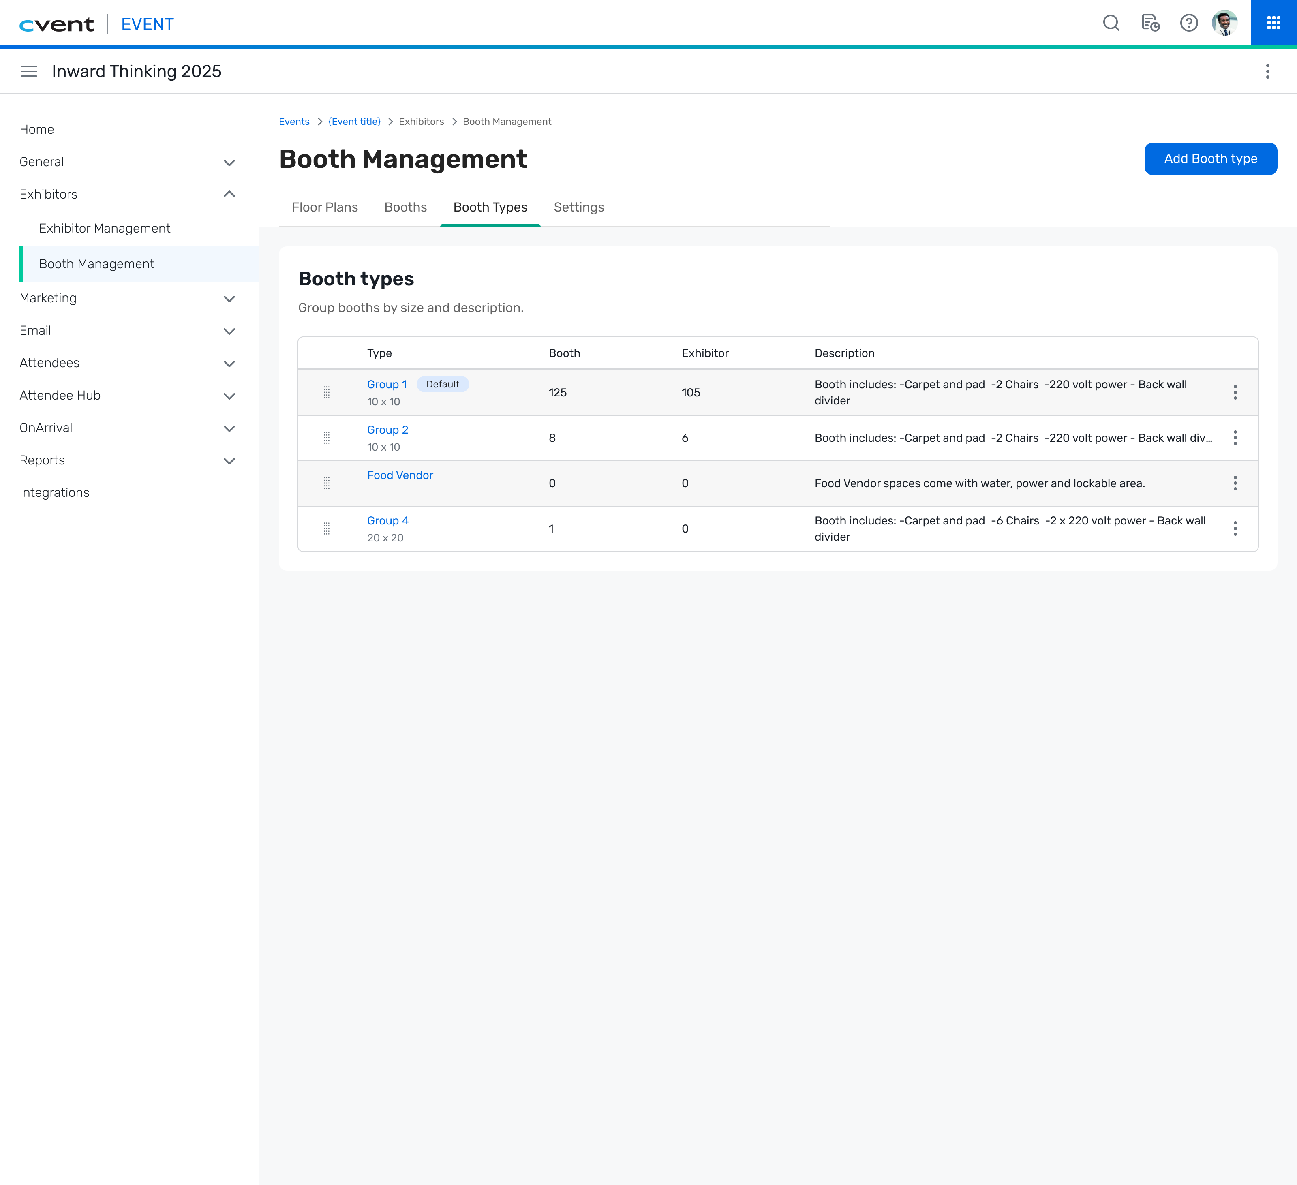Open the Group 4 row actions menu

click(1235, 529)
